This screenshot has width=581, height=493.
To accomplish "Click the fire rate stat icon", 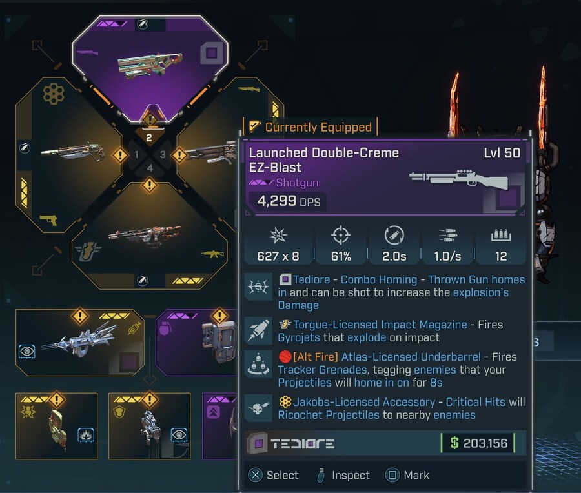I will 448,235.
